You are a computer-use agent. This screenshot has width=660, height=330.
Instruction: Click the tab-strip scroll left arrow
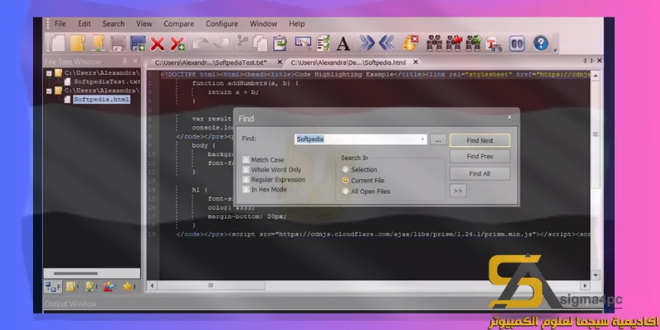585,61
